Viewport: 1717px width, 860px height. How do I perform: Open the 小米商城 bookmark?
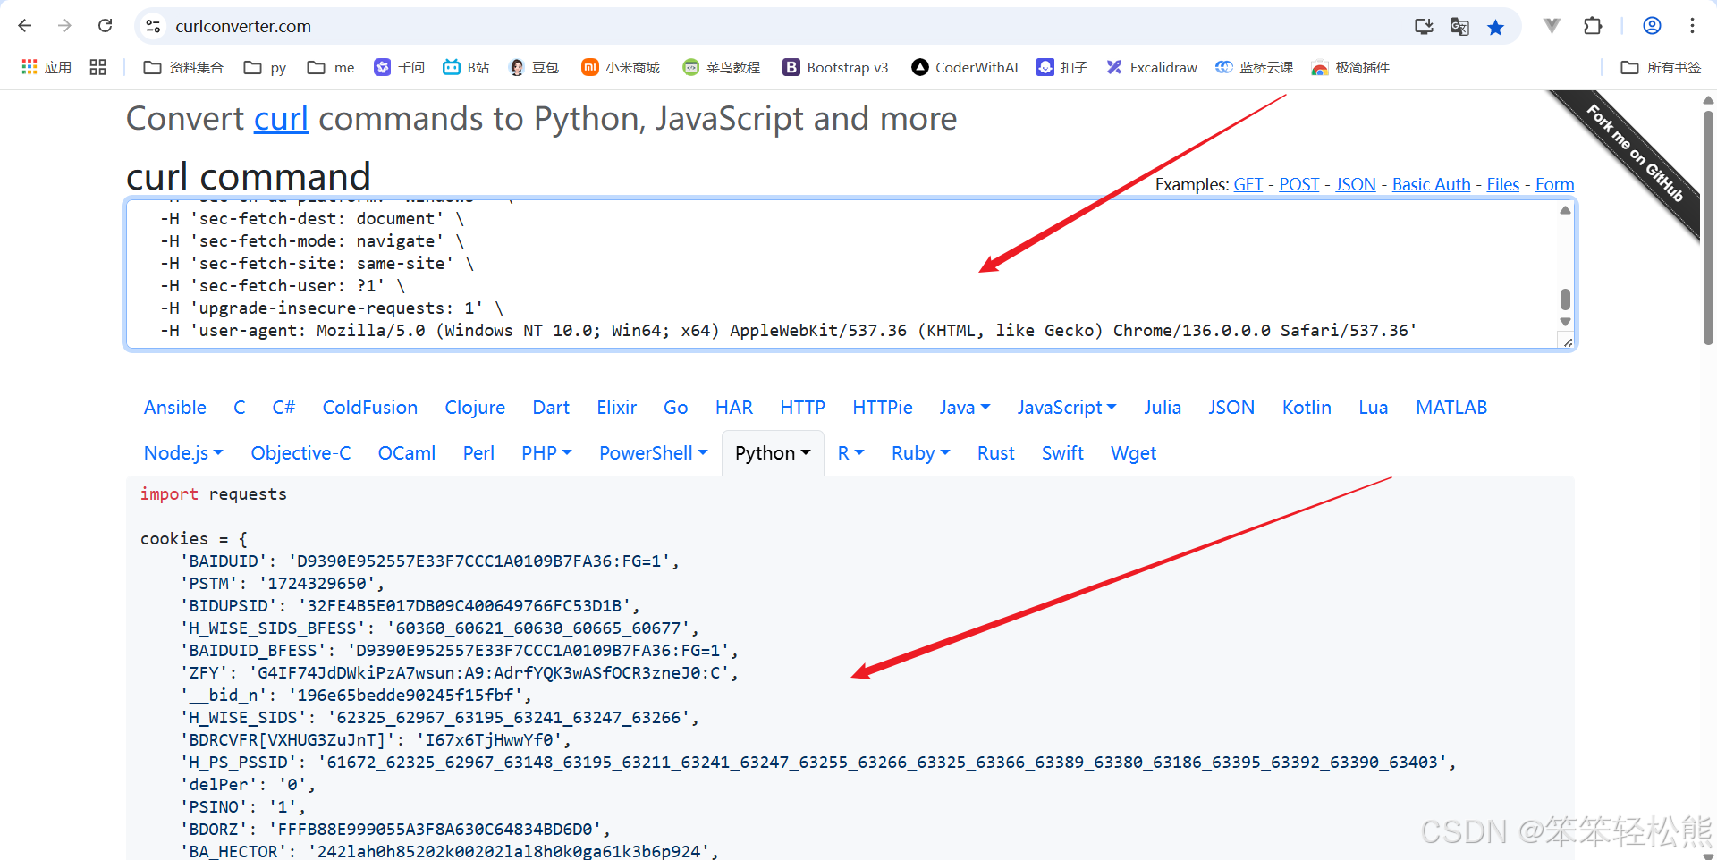[621, 67]
